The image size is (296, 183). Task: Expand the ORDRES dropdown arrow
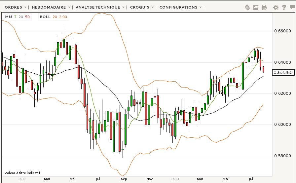pos(25,7)
